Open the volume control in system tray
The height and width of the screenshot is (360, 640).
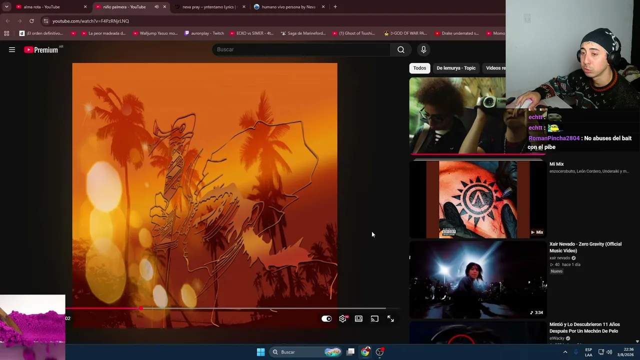click(x=609, y=352)
